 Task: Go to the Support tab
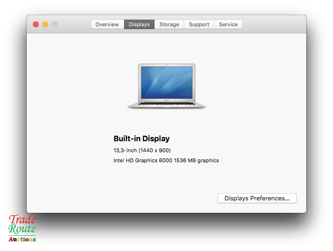click(199, 24)
